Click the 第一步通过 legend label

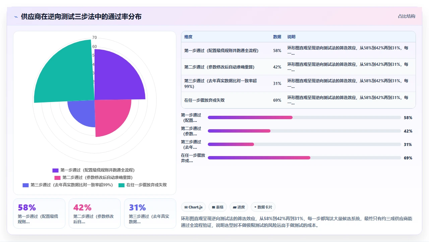(x=98, y=171)
